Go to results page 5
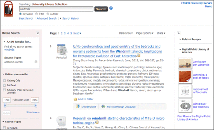The height and width of the screenshot is (130, 214). pos(71,33)
